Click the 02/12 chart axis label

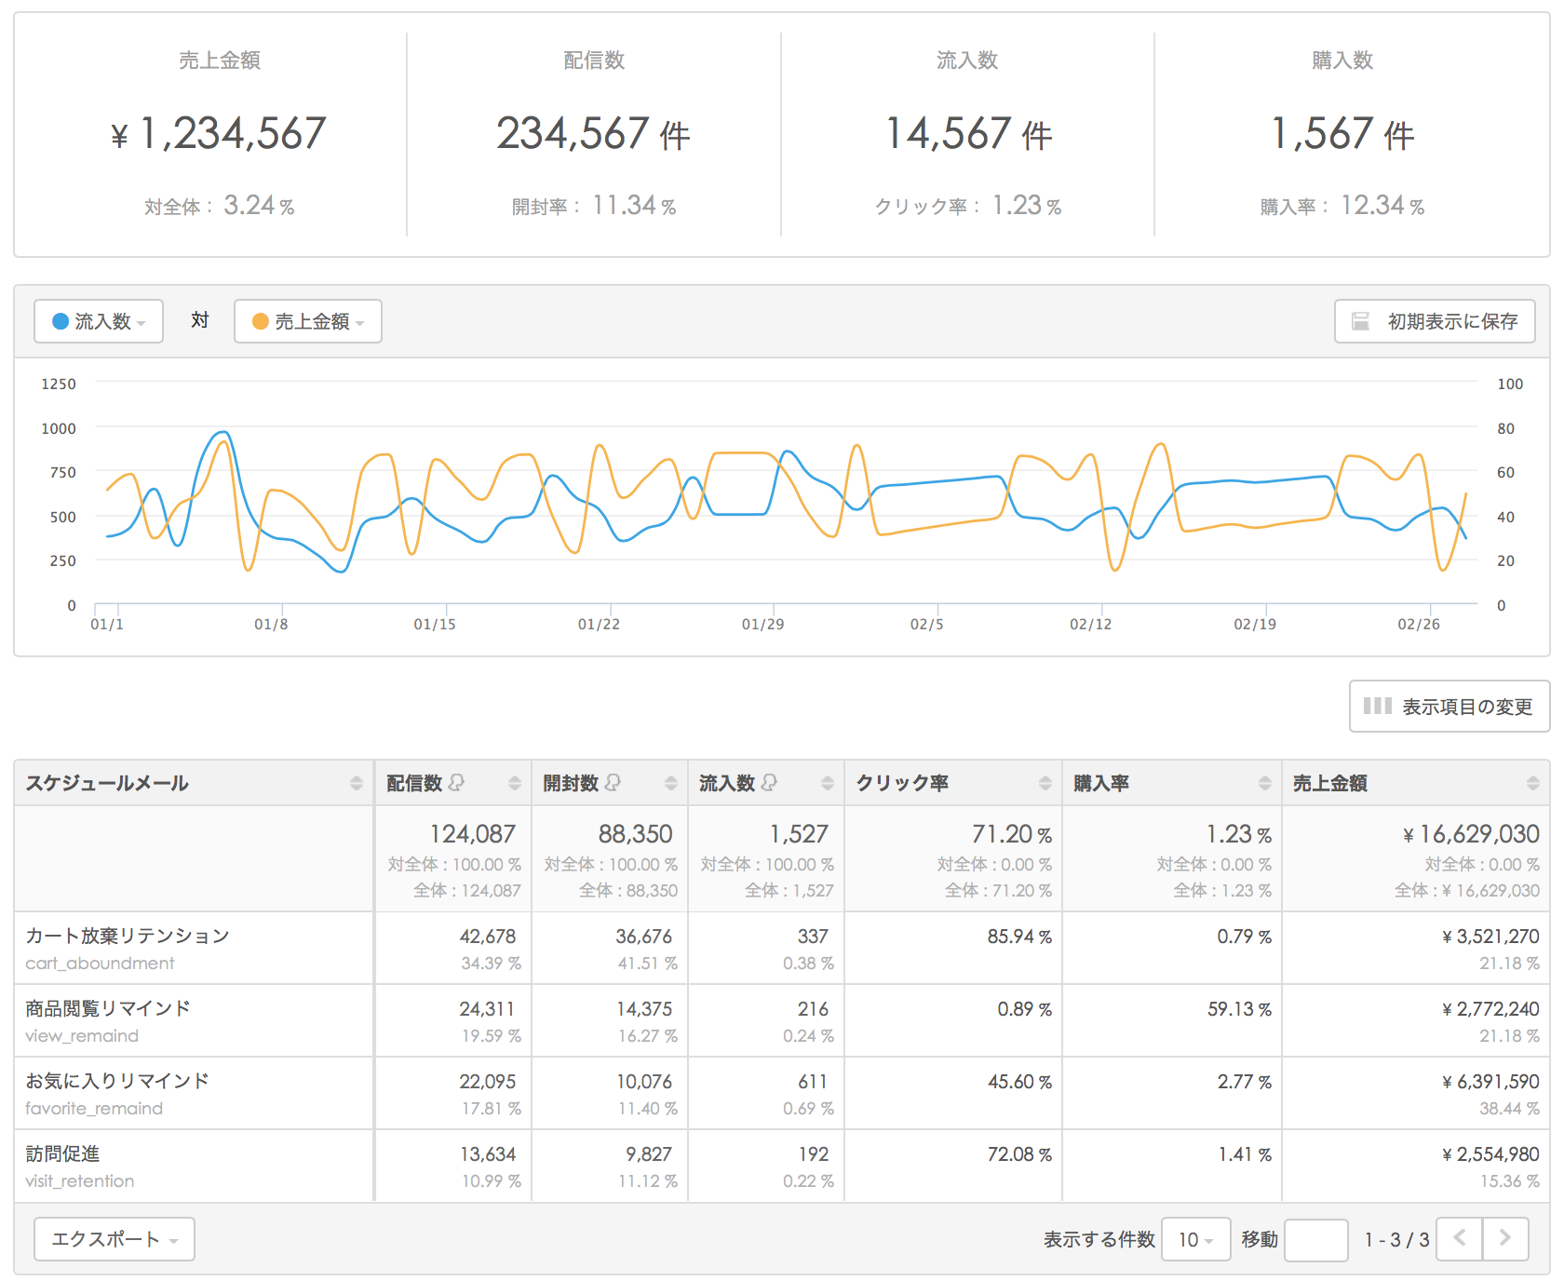(1090, 624)
